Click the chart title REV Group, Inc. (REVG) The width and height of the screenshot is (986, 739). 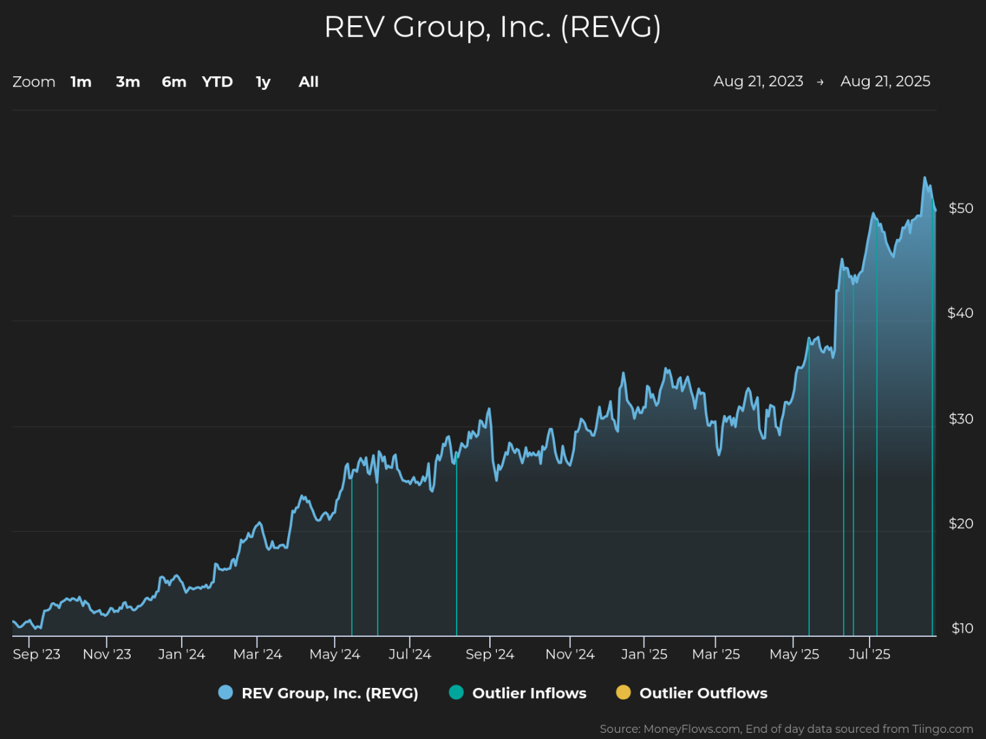(x=493, y=27)
